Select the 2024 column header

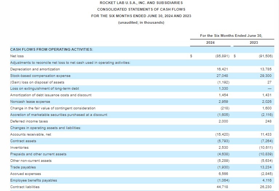(210, 43)
